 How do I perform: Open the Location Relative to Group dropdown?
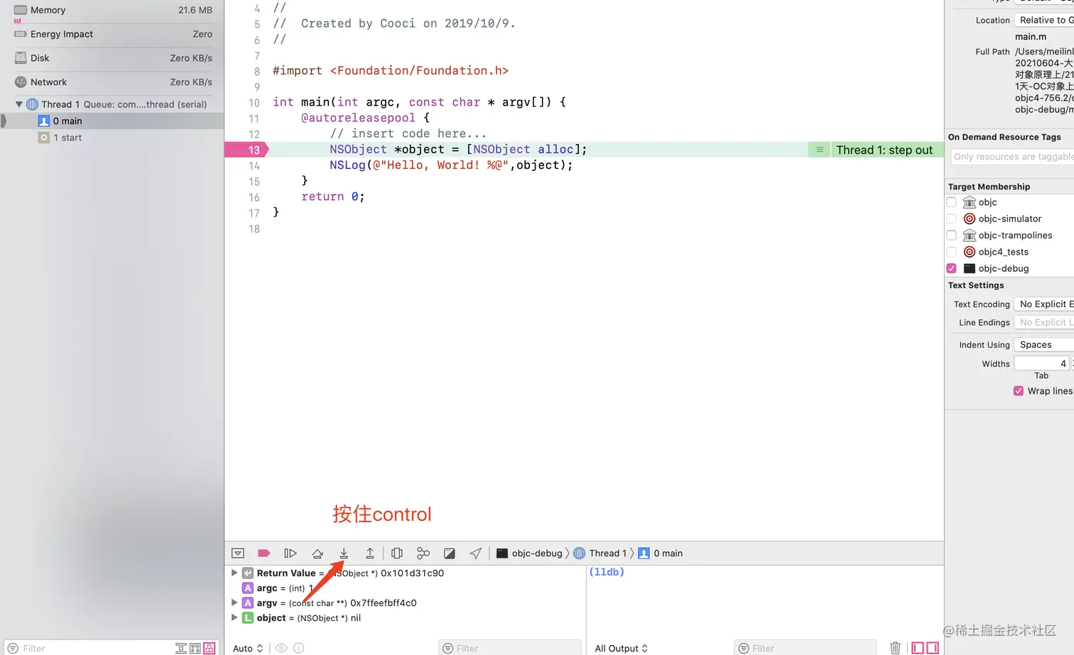pyautogui.click(x=1044, y=20)
